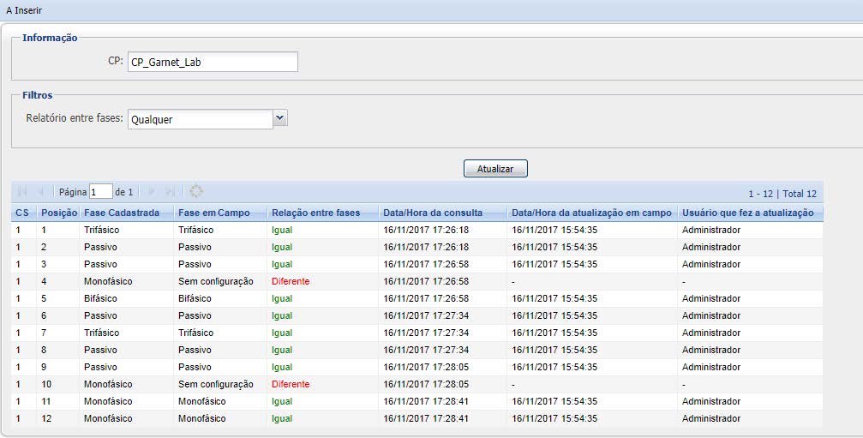Sort by the CS column header
Image resolution: width=863 pixels, height=438 pixels.
click(x=21, y=213)
